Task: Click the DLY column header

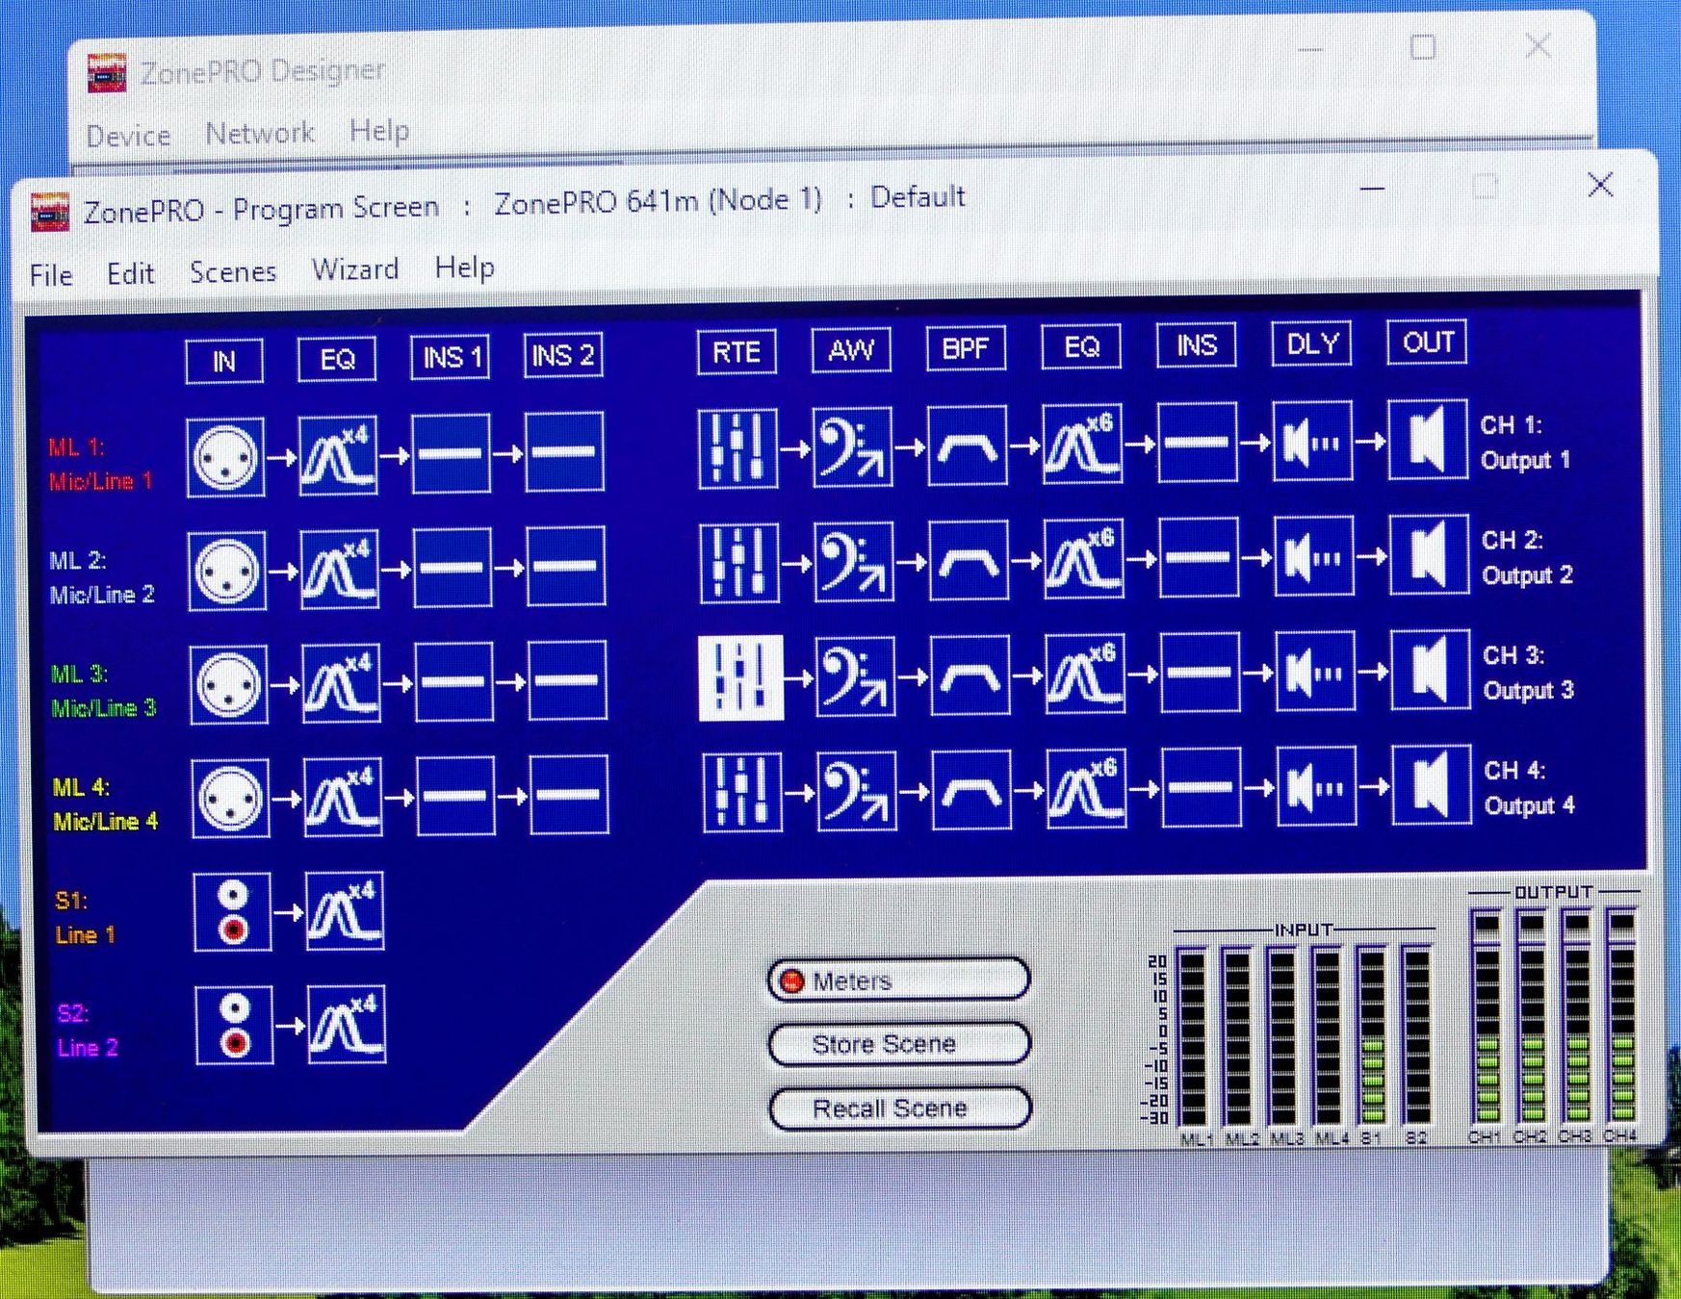Action: [1311, 344]
